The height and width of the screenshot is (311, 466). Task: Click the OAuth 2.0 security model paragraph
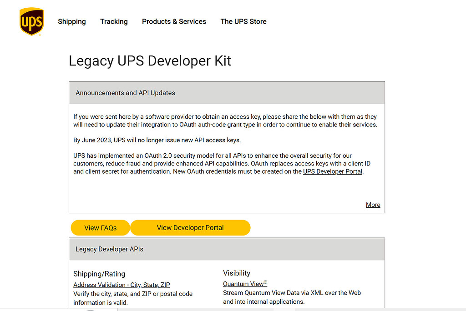[x=218, y=164]
